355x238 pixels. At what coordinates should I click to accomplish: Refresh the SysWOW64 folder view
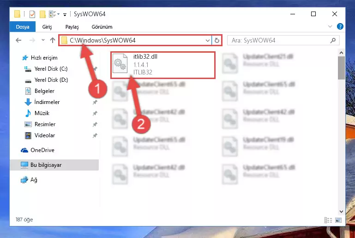point(217,41)
